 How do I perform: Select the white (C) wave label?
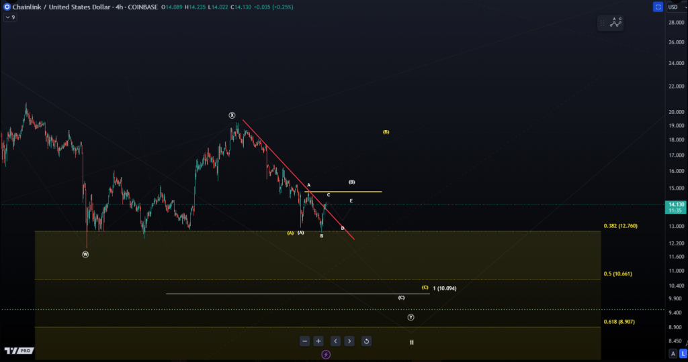(401, 298)
